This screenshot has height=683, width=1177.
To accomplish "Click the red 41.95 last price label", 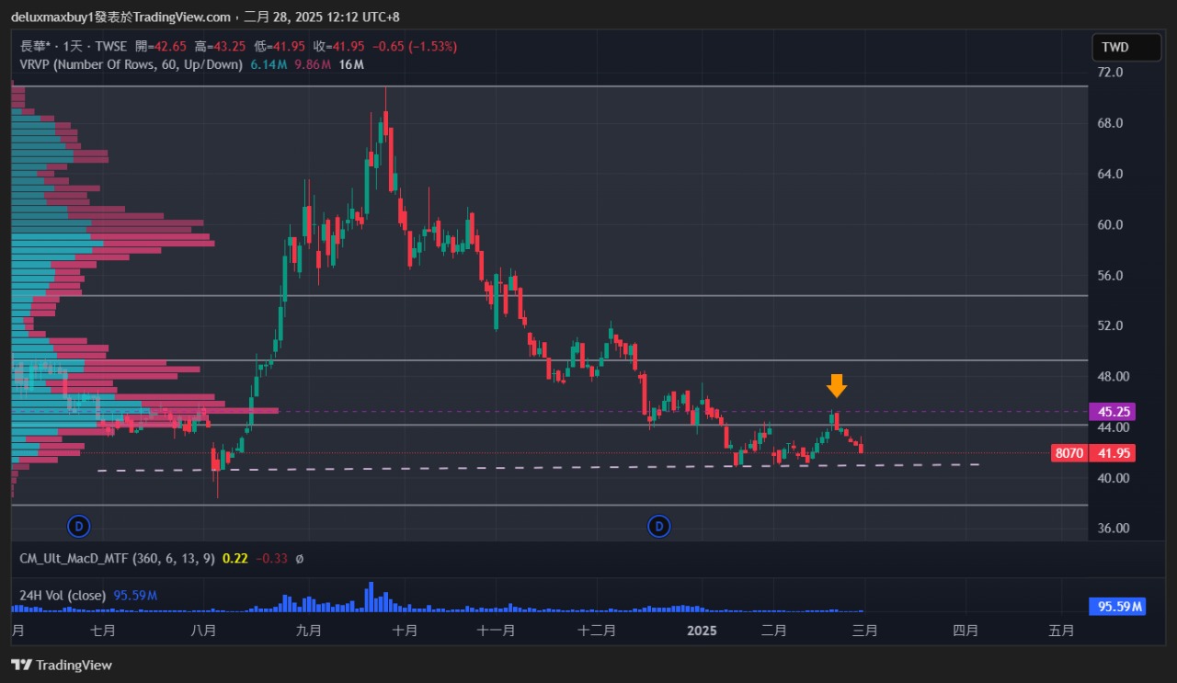I will click(1113, 453).
